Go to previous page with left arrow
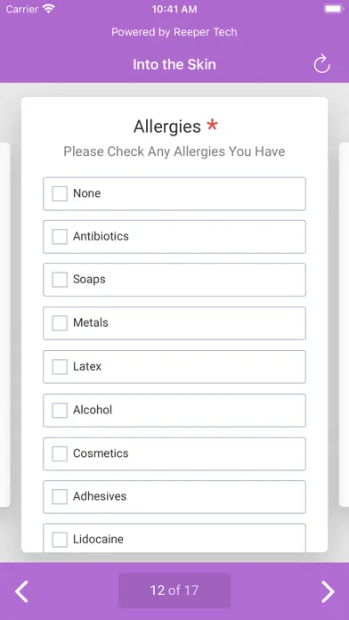The height and width of the screenshot is (620, 349). pyautogui.click(x=21, y=591)
